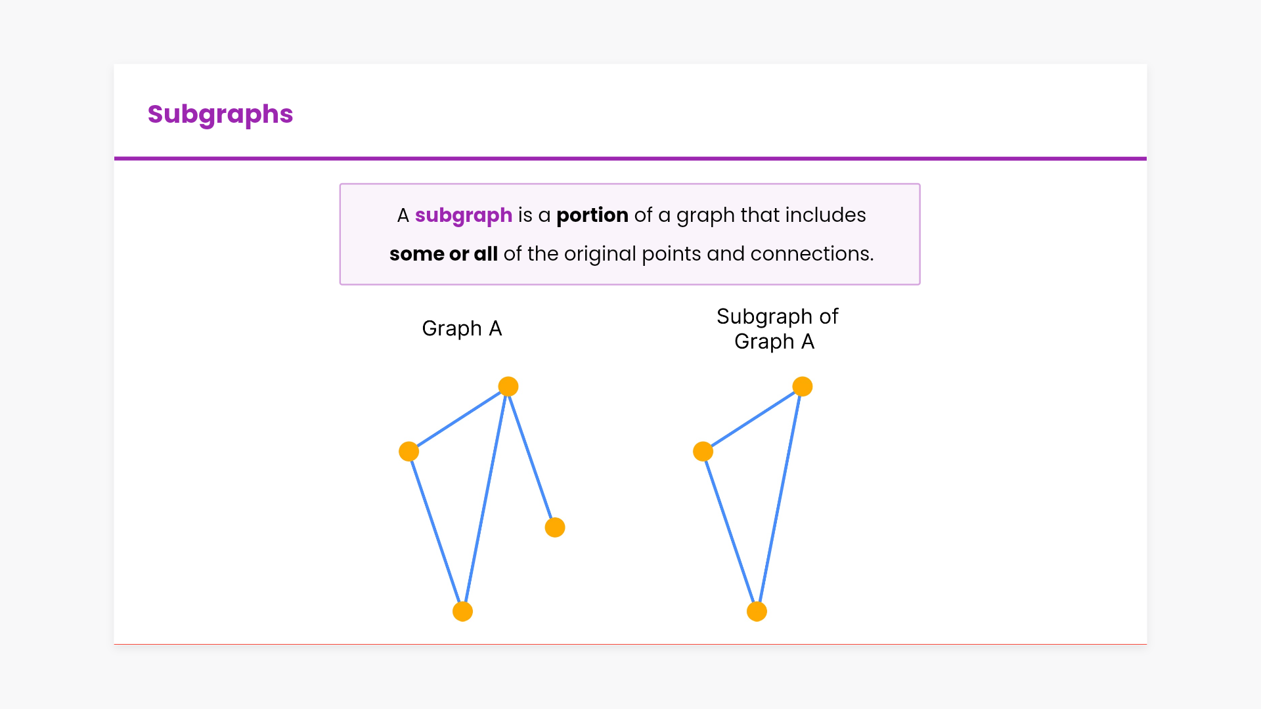Viewport: 1261px width, 709px height.
Task: Click the top node of Graph A
Action: 508,387
